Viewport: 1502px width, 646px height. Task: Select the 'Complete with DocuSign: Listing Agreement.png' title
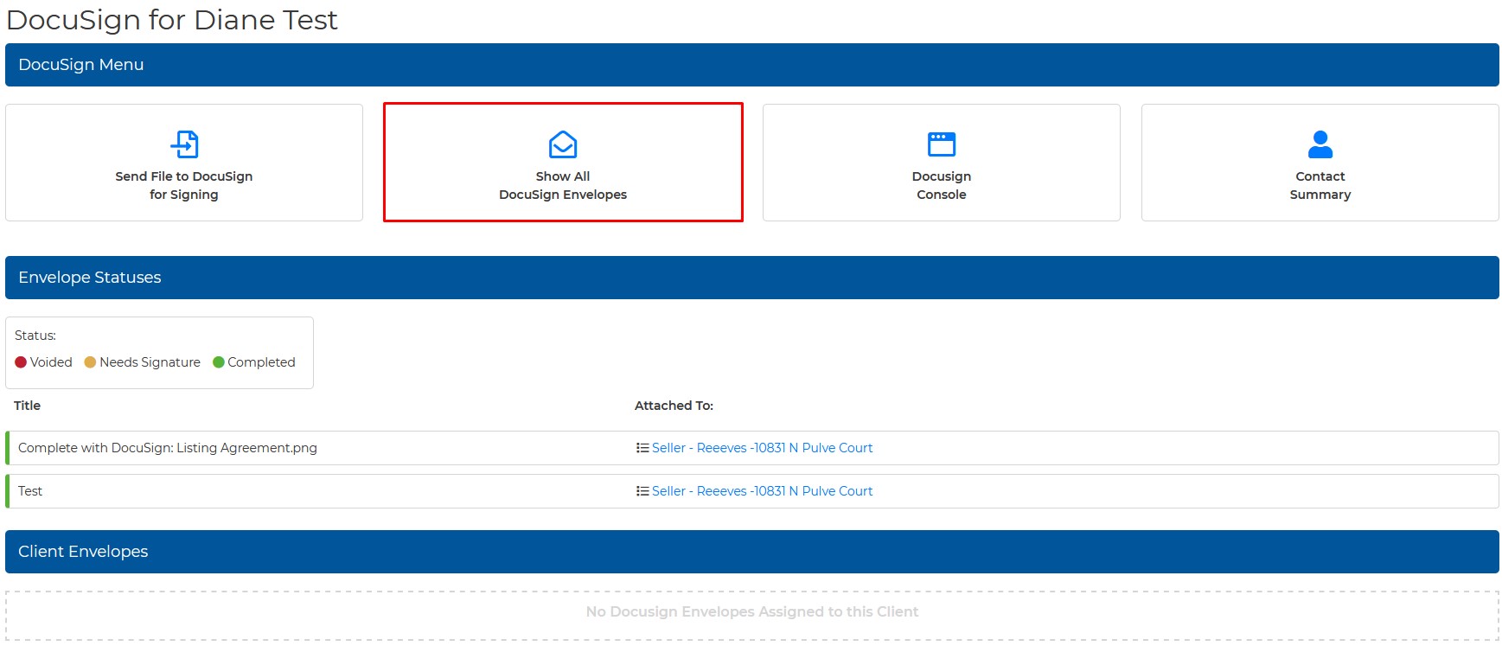click(168, 448)
